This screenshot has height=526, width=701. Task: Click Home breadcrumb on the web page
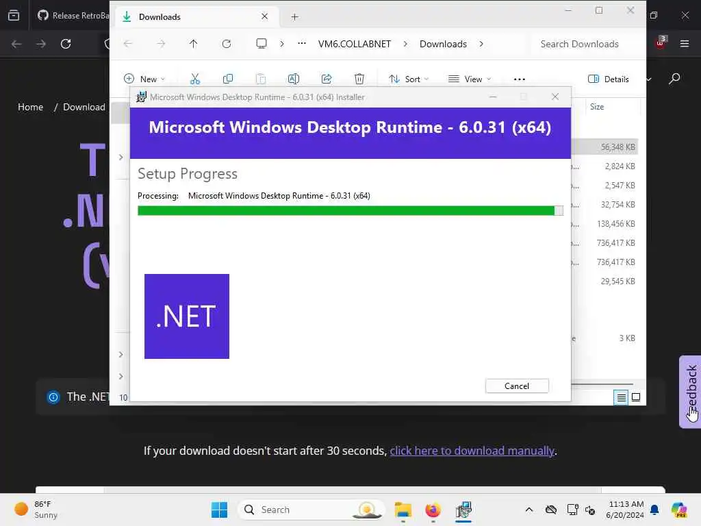click(30, 107)
